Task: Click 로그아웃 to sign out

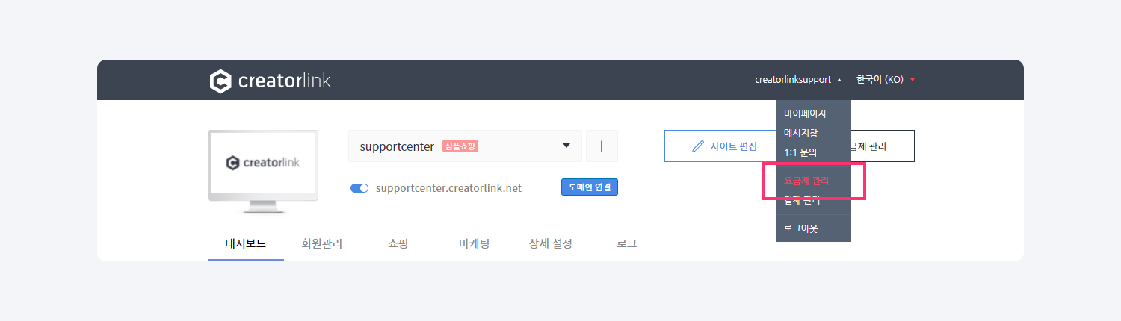Action: click(801, 228)
